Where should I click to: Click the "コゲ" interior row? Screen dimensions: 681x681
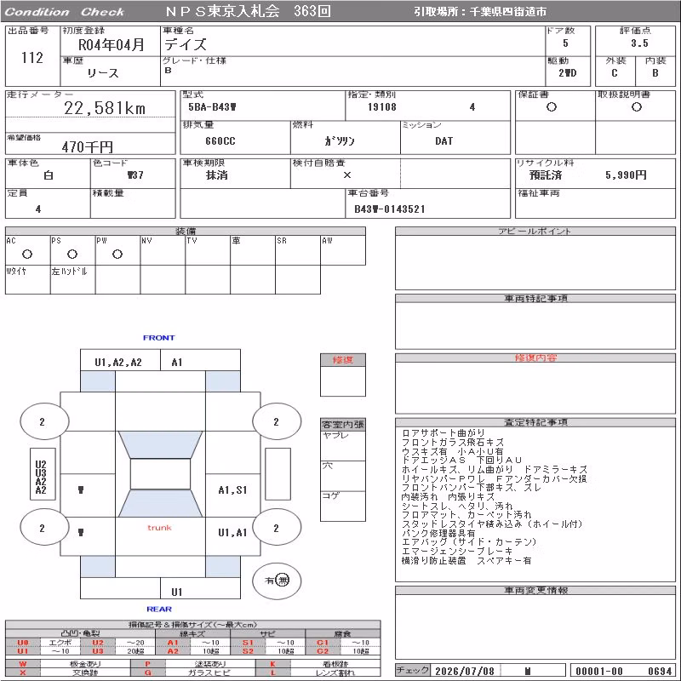coord(343,506)
